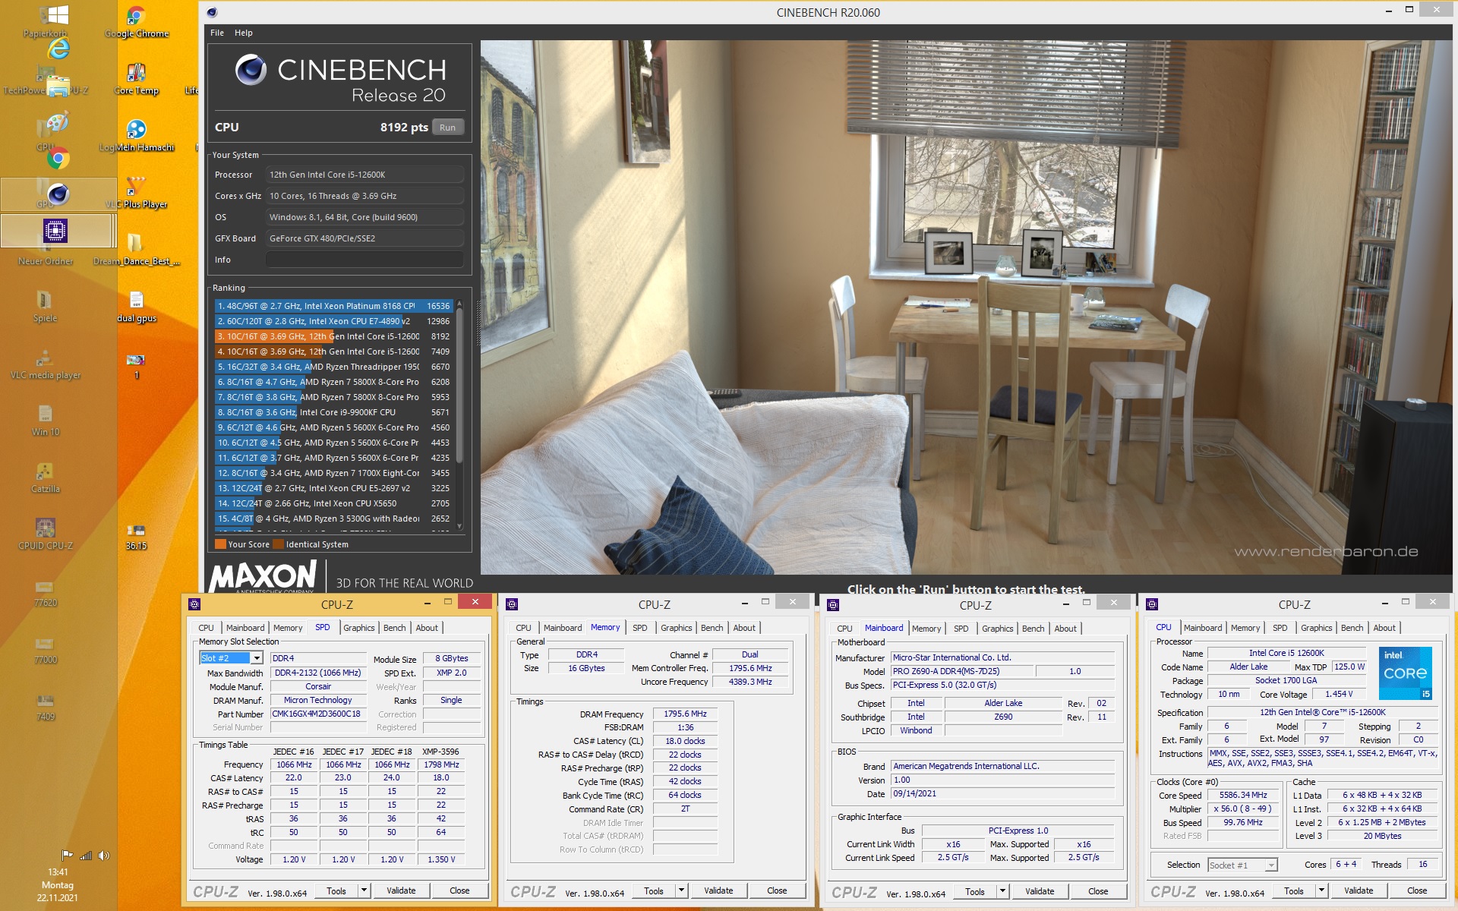Open the 77620 desktop file
Image resolution: width=1458 pixels, height=911 pixels.
46,593
